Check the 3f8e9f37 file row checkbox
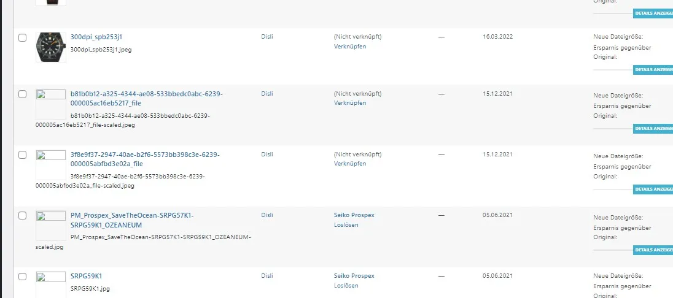This screenshot has width=673, height=298. pos(22,155)
